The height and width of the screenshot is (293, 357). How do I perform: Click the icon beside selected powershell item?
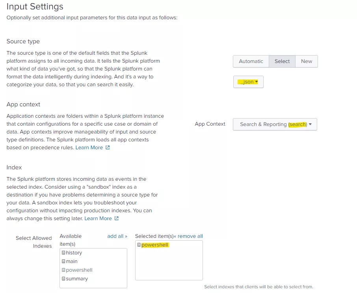click(139, 245)
